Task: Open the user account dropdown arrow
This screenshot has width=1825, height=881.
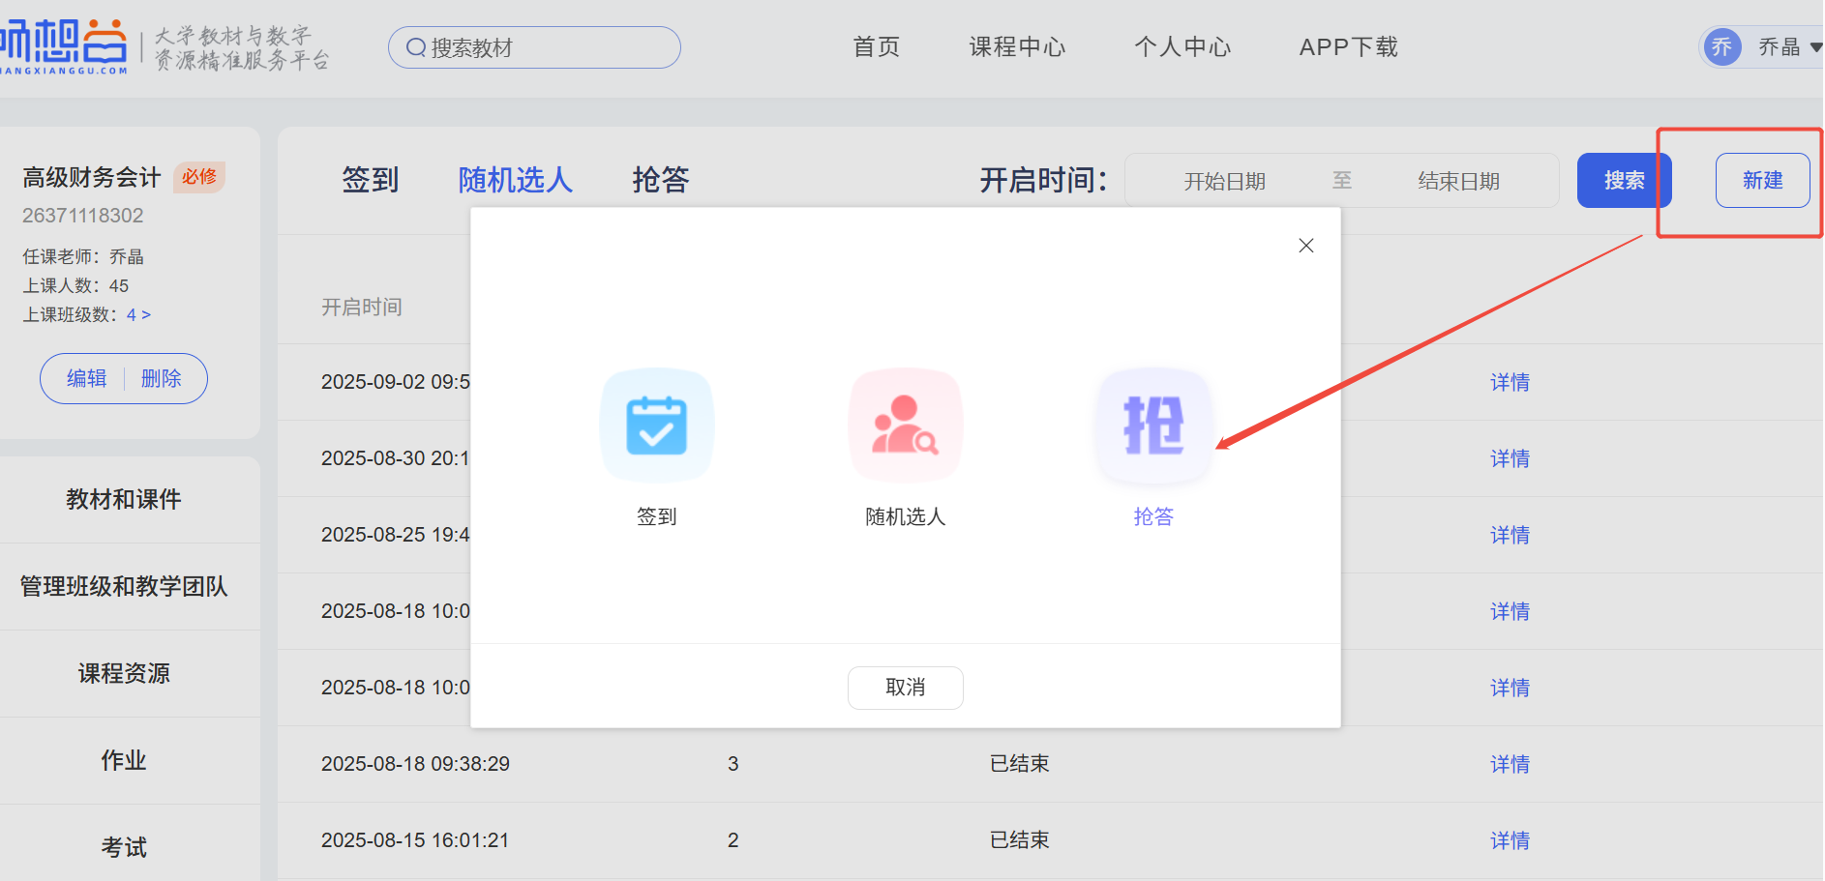Action: (x=1815, y=47)
